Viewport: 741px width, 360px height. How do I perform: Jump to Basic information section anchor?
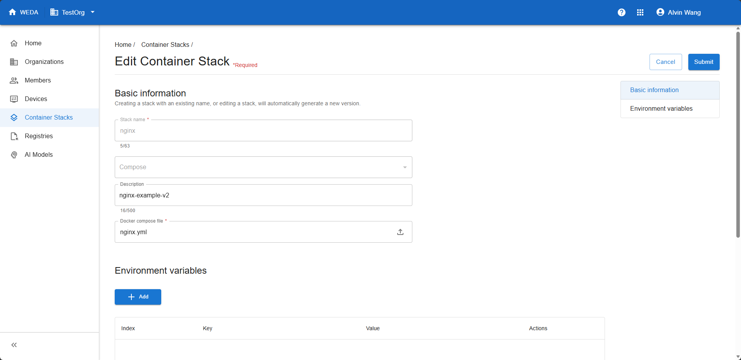pos(670,90)
